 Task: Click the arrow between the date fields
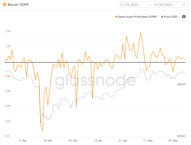click(151, 5)
